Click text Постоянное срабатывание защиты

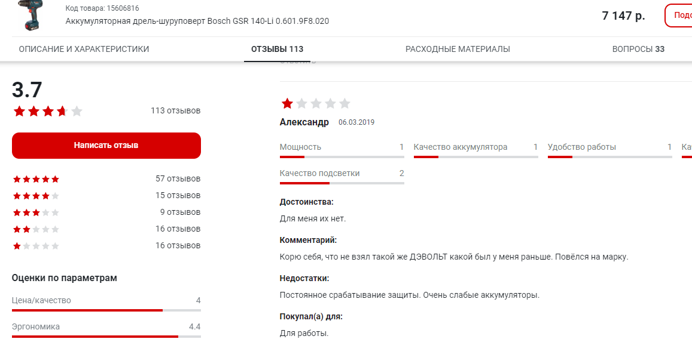pos(349,294)
